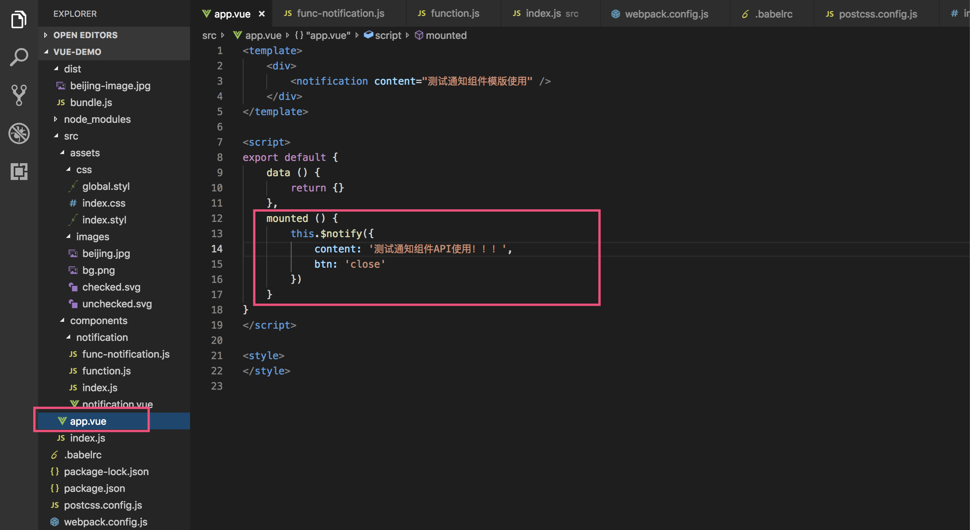Expand the node_modules folder
This screenshot has height=530, width=970.
pos(97,119)
